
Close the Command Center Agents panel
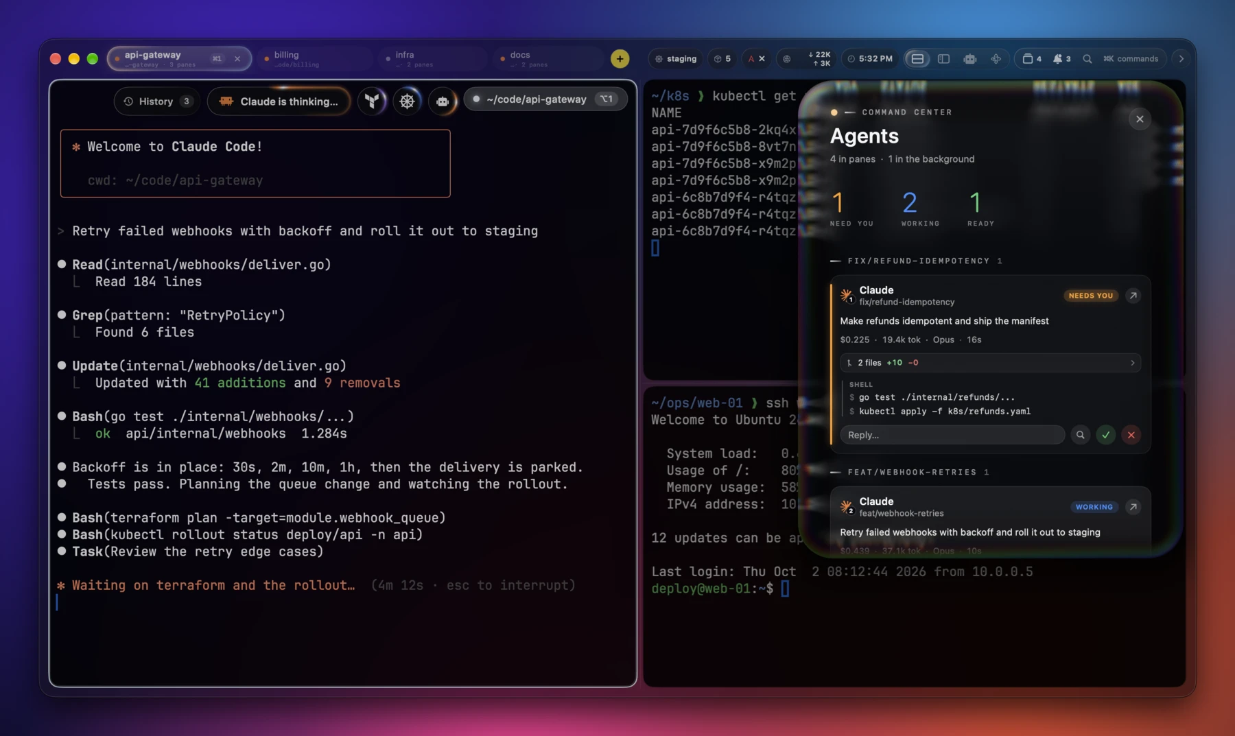1140,119
